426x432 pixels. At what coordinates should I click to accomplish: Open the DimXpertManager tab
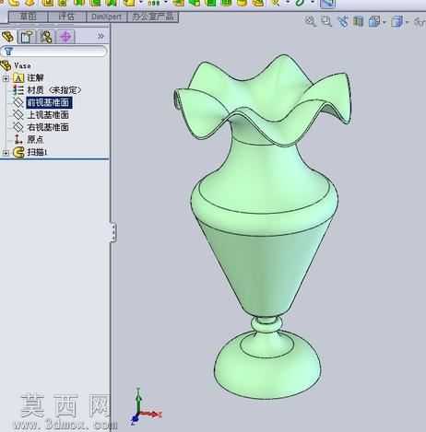[65, 37]
